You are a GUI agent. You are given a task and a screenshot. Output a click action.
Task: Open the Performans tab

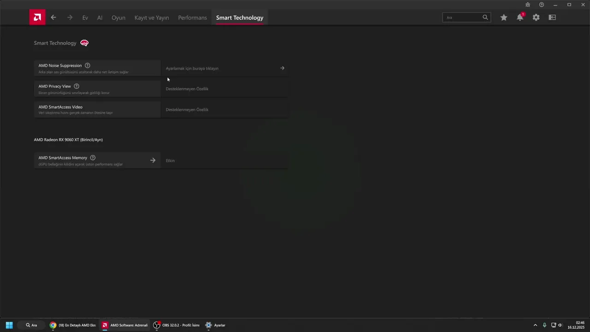[x=193, y=18]
